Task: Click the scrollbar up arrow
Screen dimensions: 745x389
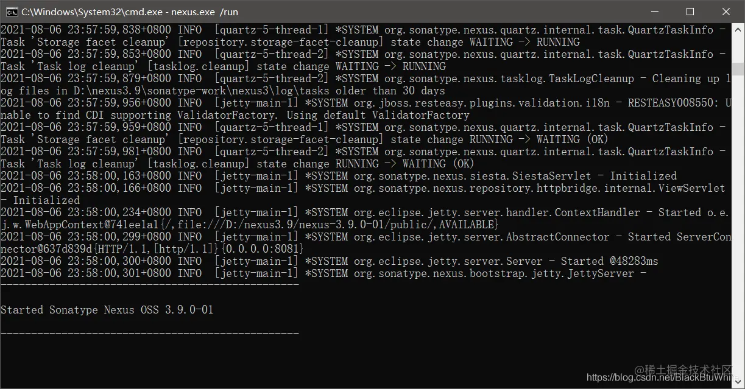Action: (x=738, y=29)
